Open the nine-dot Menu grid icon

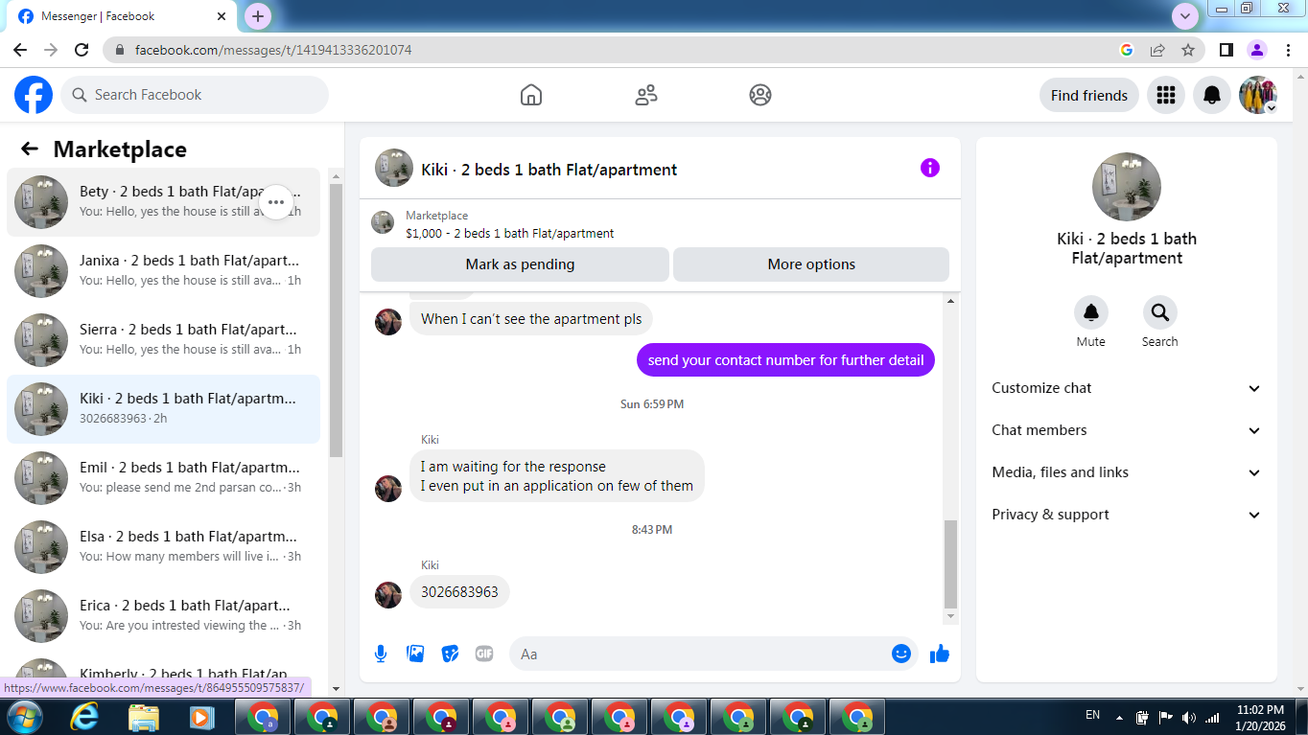(1166, 95)
